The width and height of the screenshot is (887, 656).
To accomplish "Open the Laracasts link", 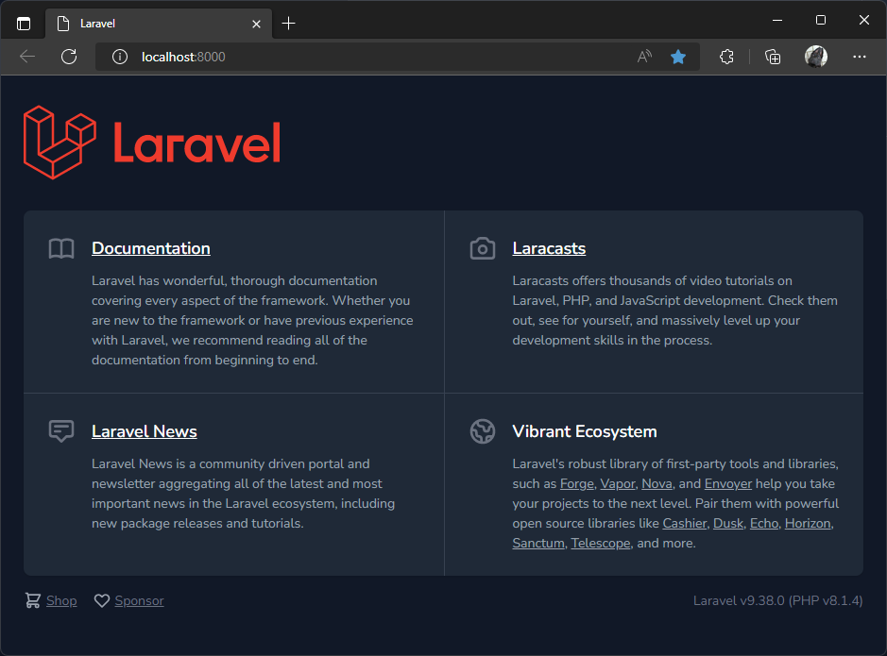I will click(549, 248).
